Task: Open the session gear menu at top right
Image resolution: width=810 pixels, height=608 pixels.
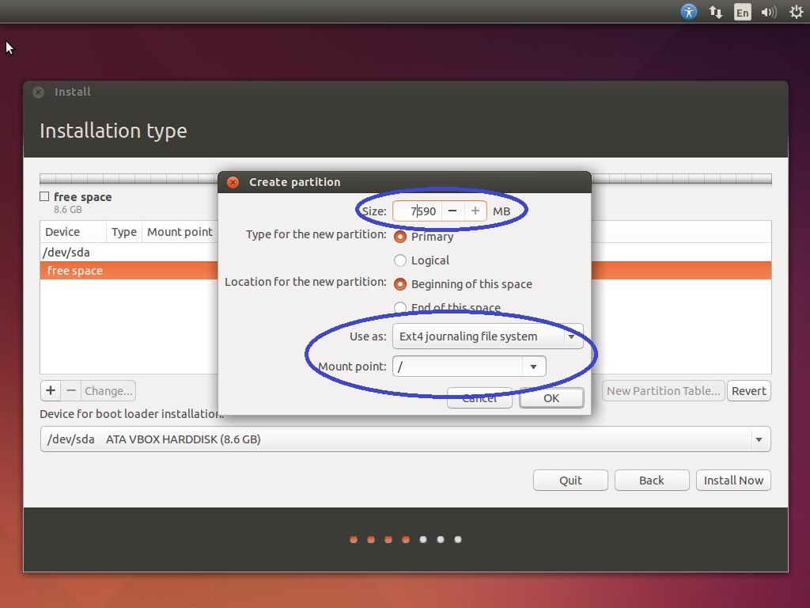Action: (795, 12)
